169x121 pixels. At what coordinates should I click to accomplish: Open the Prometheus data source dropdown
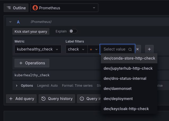tap(64, 8)
